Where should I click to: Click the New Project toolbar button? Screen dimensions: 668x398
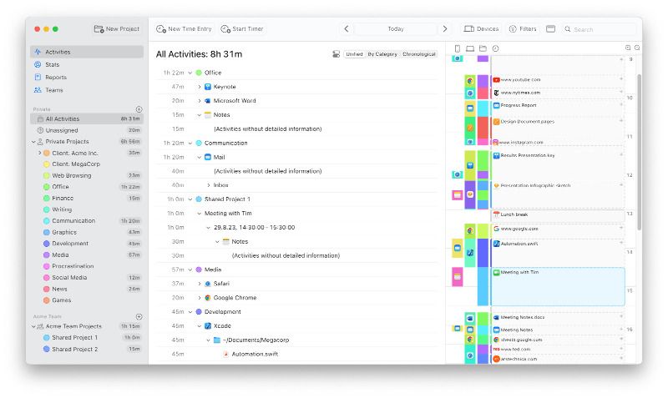[117, 28]
